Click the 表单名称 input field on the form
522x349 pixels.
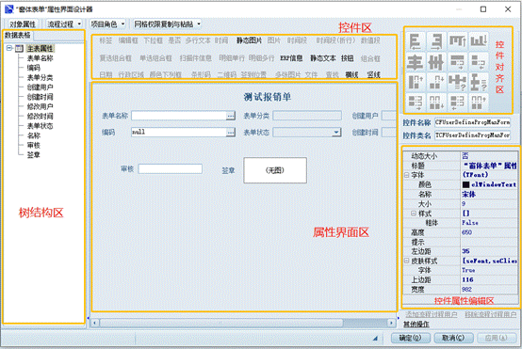tap(179, 116)
